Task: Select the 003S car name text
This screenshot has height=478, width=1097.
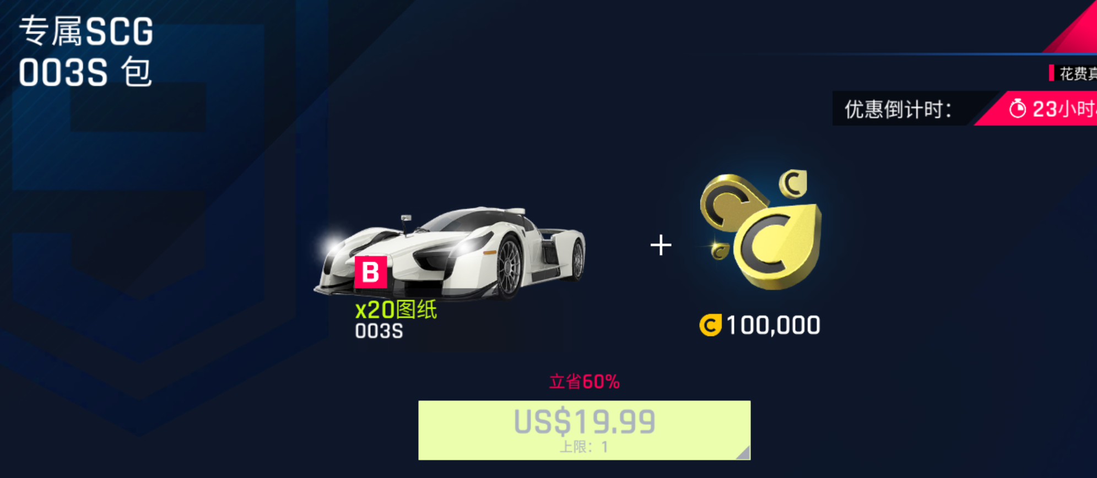Action: point(379,331)
